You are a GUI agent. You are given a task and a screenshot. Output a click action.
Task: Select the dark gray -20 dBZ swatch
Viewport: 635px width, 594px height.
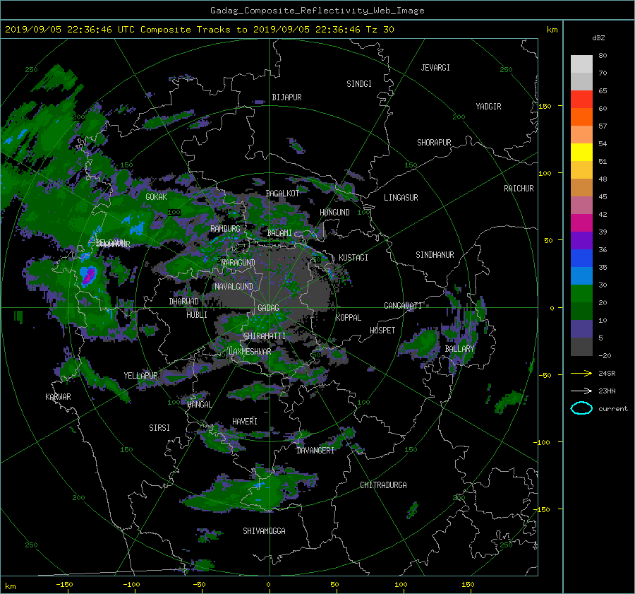coord(581,346)
